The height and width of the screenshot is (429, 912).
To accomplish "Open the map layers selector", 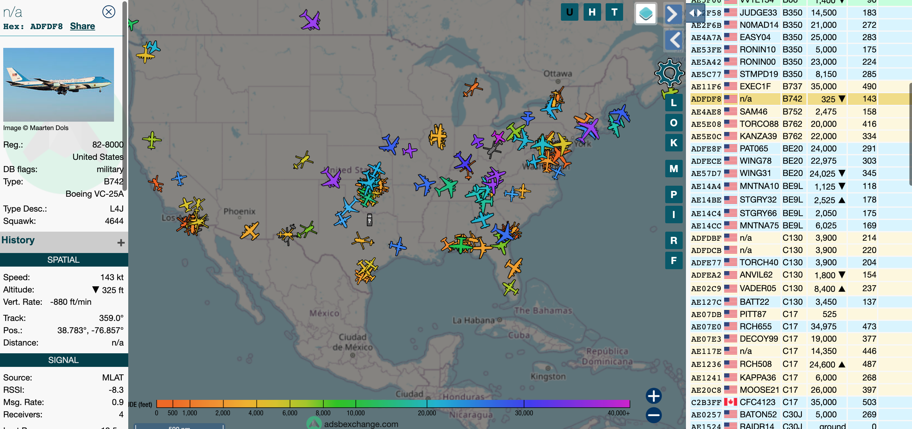I will click(x=646, y=14).
